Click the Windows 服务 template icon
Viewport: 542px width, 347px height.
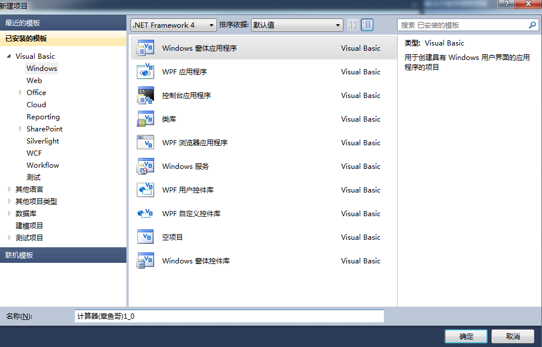click(145, 166)
